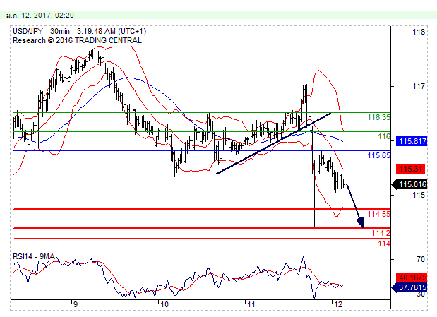Click the green 116 level label
The height and width of the screenshot is (317, 437).
tap(384, 136)
